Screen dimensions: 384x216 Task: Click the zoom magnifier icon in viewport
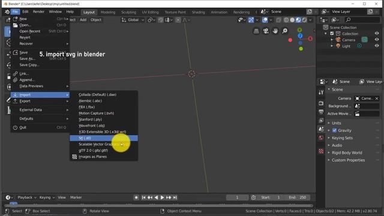(x=284, y=31)
